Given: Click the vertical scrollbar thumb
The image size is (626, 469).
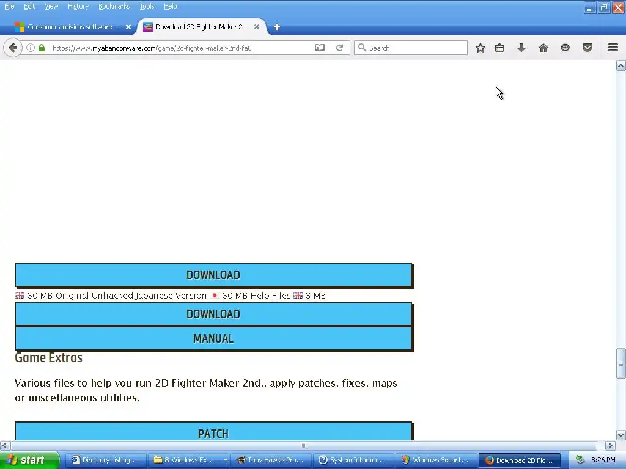Looking at the screenshot, I should click(621, 363).
